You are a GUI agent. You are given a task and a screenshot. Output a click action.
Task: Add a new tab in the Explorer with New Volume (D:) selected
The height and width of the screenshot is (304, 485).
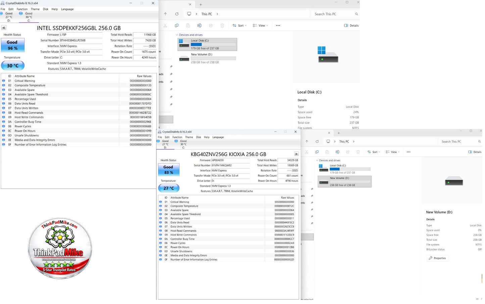coord(339,133)
